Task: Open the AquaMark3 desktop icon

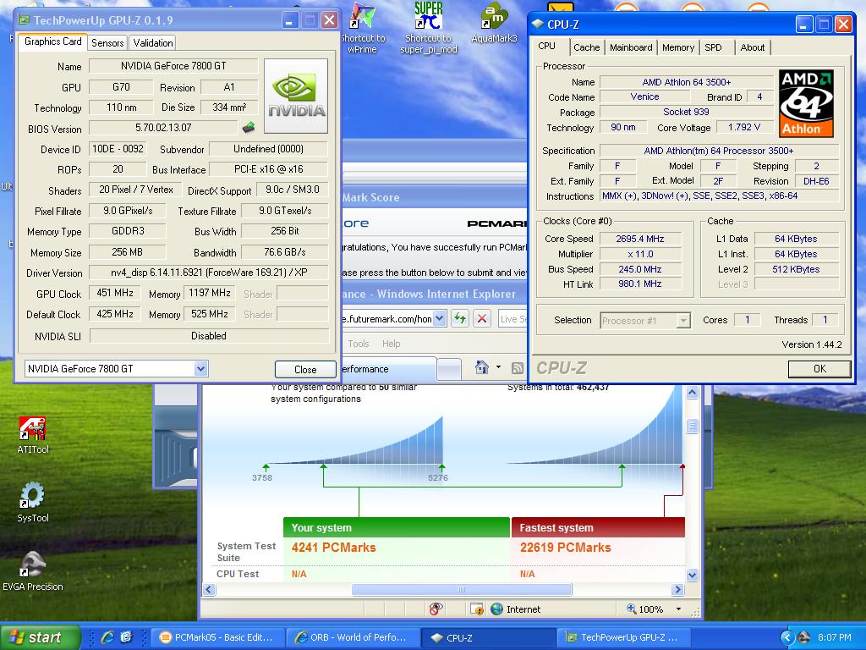Action: (494, 23)
